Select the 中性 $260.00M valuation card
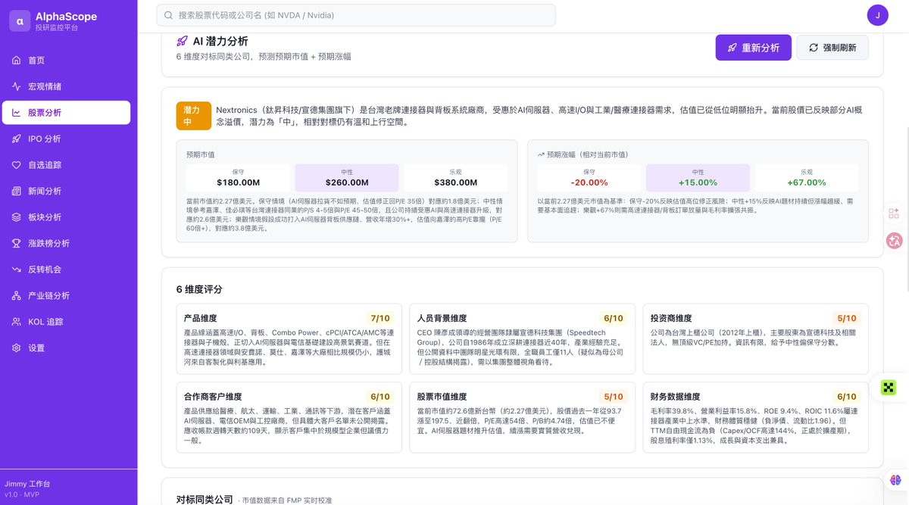This screenshot has width=909, height=505. click(x=347, y=178)
